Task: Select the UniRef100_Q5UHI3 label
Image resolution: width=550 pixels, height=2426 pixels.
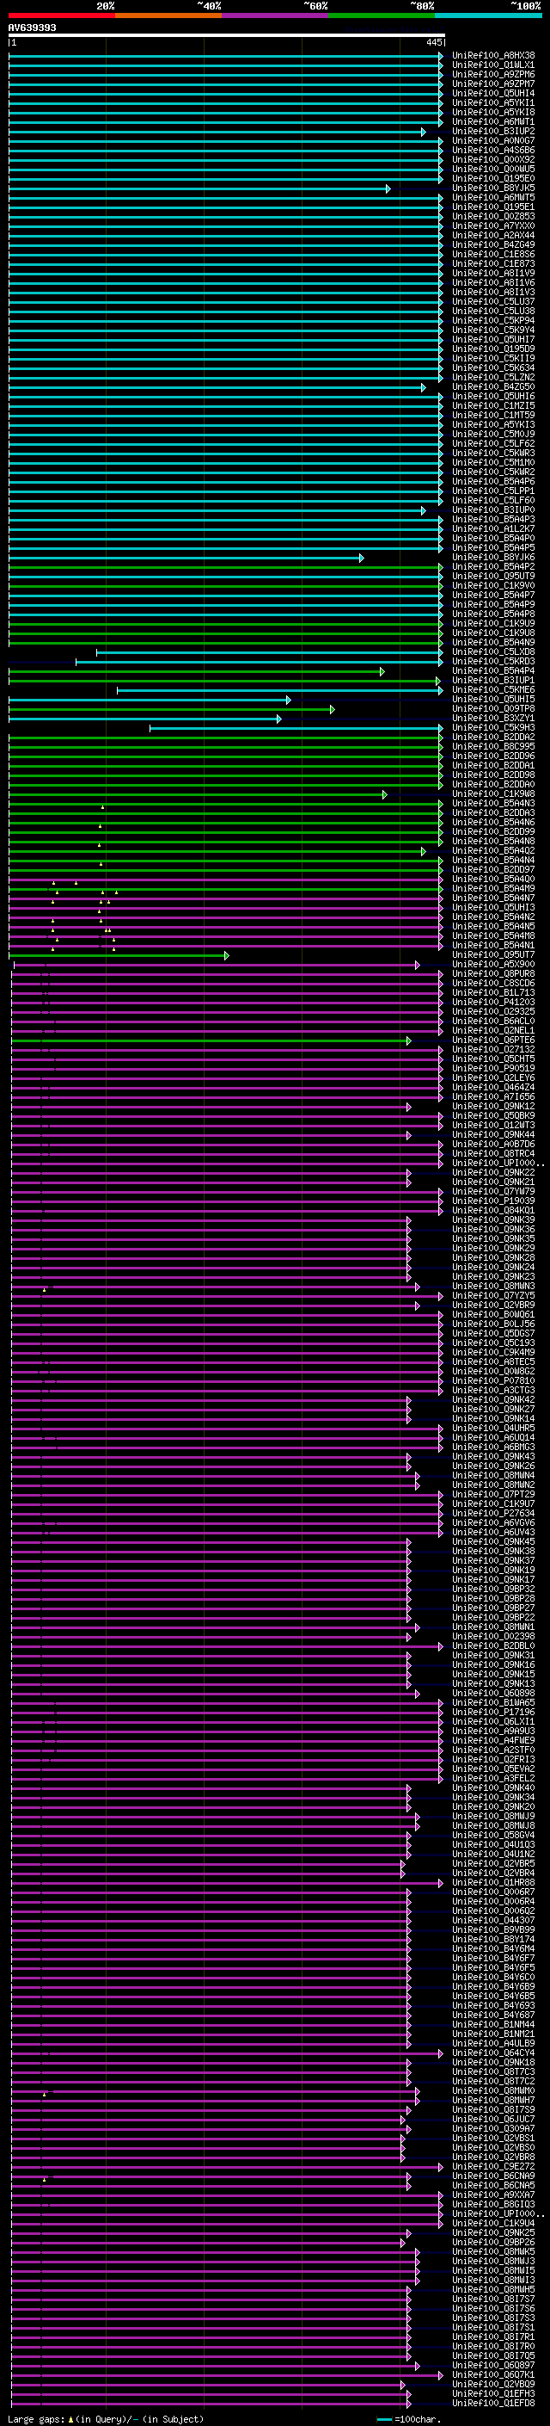Action: point(493,908)
